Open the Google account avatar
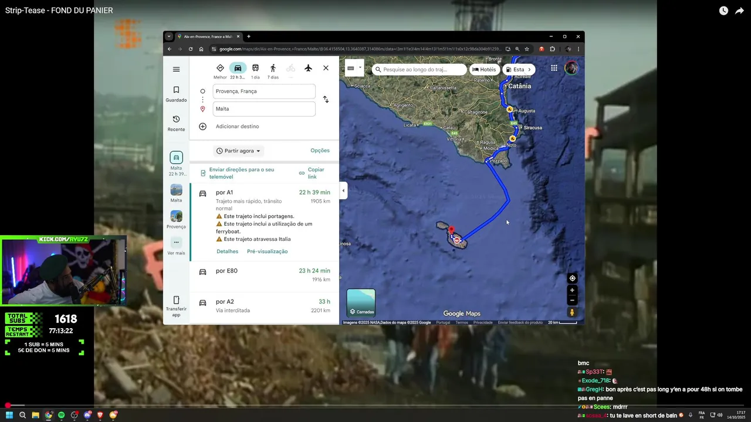This screenshot has width=751, height=422. 571,68
